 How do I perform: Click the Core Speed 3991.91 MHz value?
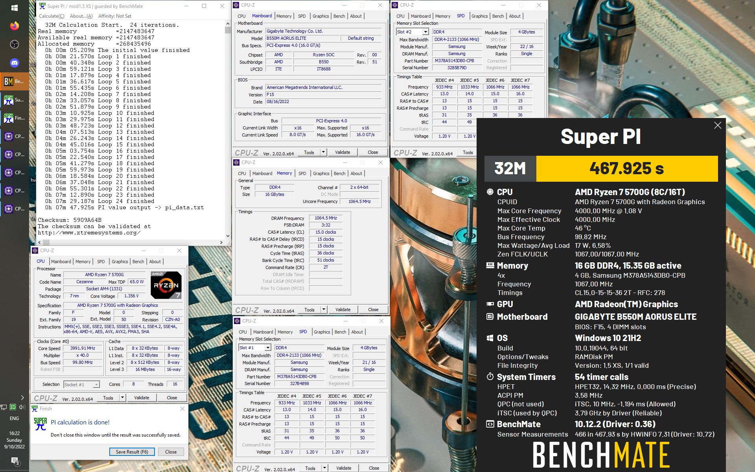[83, 348]
